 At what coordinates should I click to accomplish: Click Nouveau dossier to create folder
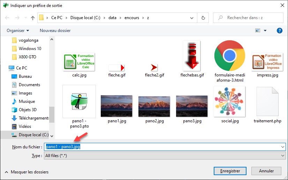tap(55, 31)
